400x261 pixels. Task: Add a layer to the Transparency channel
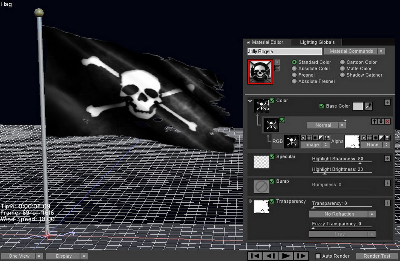tap(387, 203)
